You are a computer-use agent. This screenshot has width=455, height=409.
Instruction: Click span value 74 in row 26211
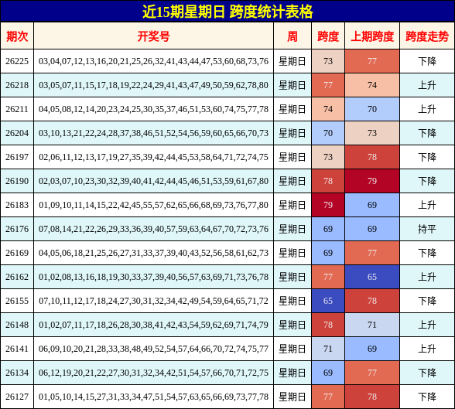click(x=328, y=109)
